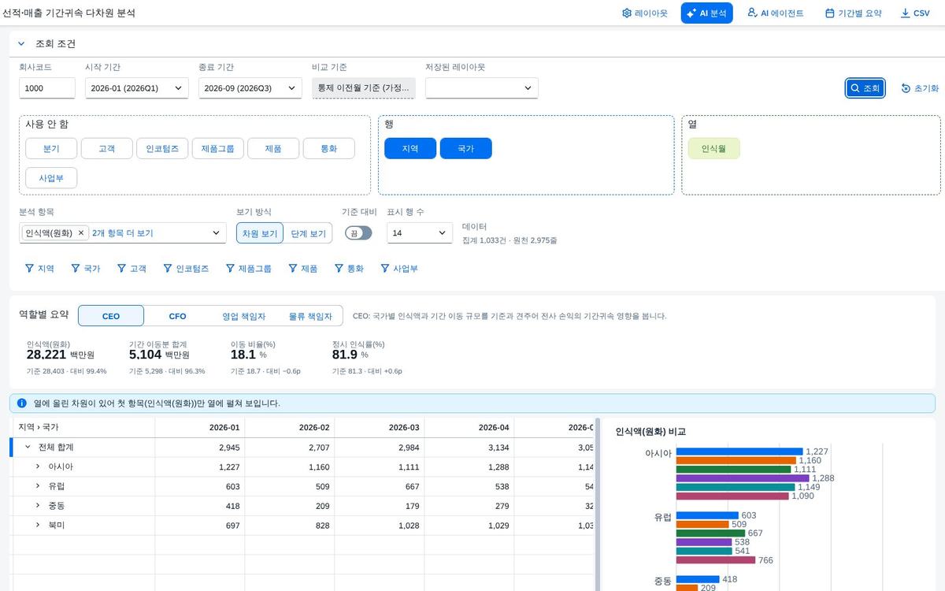Open the 종료 기간 dropdown
The width and height of the screenshot is (945, 591).
coord(250,88)
